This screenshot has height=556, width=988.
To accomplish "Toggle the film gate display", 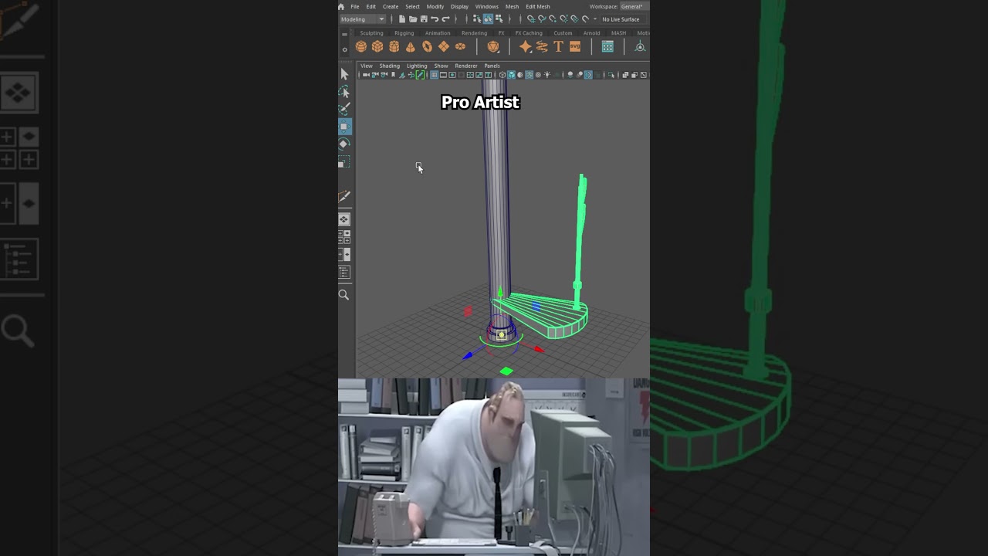I will [x=443, y=75].
